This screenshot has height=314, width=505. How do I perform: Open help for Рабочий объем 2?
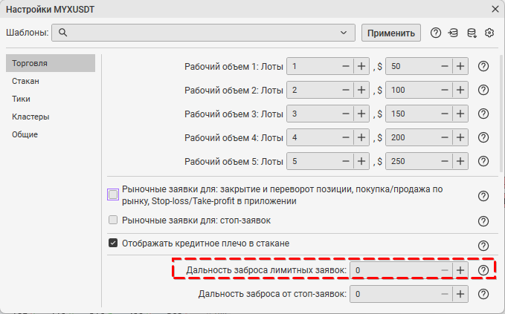point(483,90)
